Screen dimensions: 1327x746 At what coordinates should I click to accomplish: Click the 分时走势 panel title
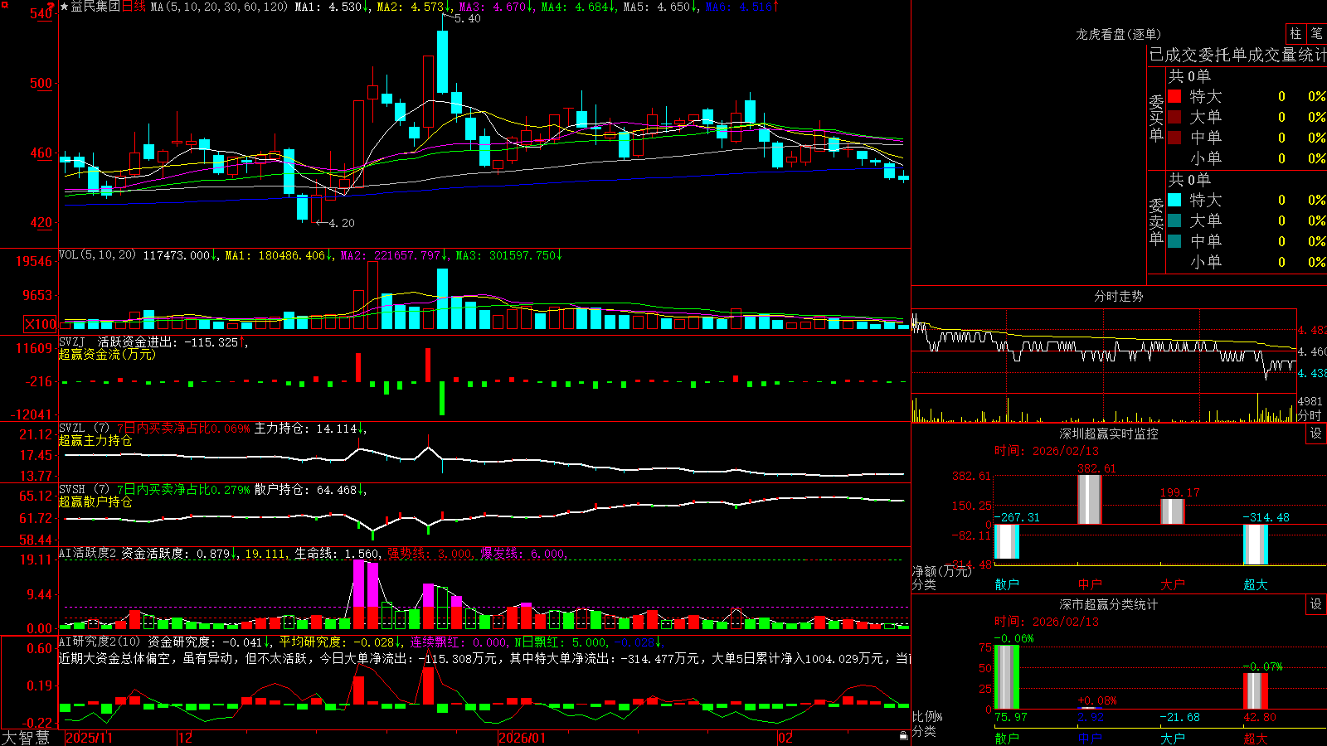[x=1119, y=296]
